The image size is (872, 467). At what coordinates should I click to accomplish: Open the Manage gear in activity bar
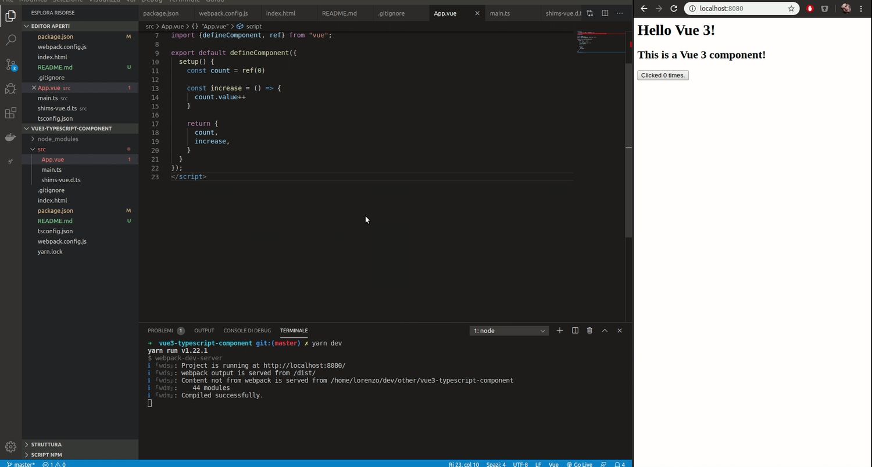click(10, 447)
